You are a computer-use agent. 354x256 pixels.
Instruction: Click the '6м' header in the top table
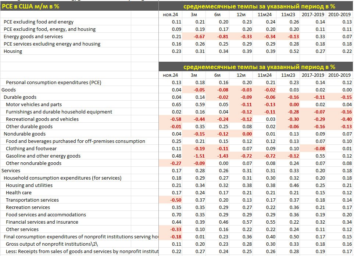pyautogui.click(x=217, y=15)
